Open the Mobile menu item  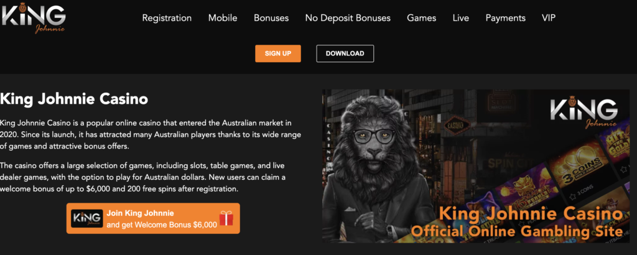pyautogui.click(x=223, y=18)
